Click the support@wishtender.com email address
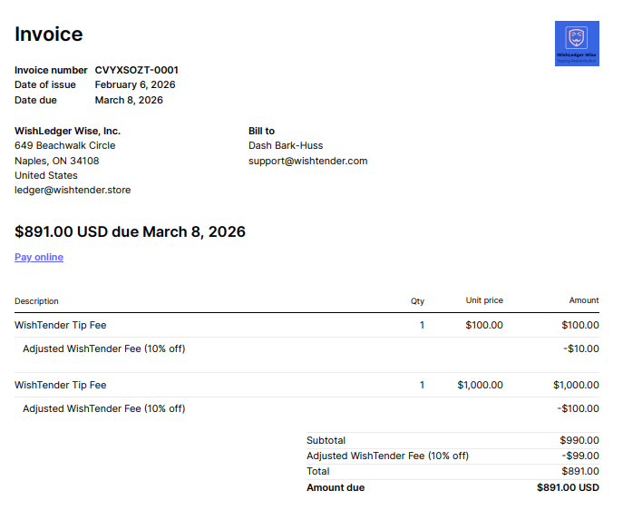The image size is (623, 510). [x=307, y=161]
